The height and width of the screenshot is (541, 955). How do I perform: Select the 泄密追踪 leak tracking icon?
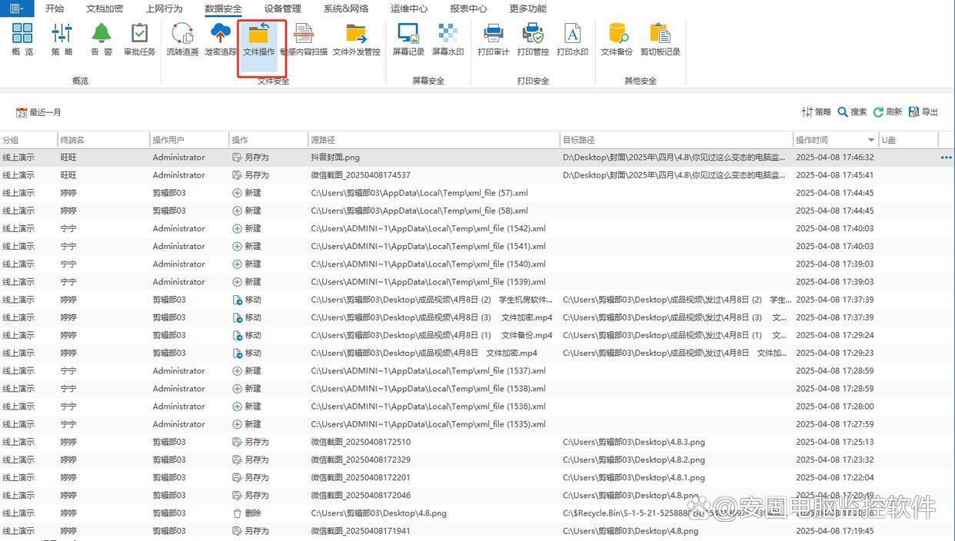[x=221, y=38]
